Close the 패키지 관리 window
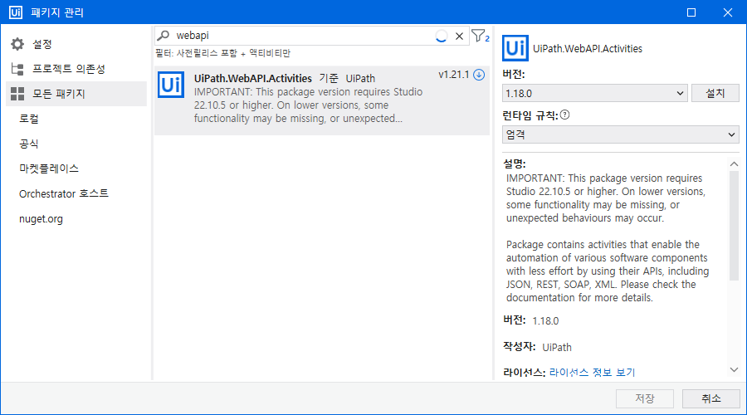This screenshot has width=747, height=415. click(727, 12)
